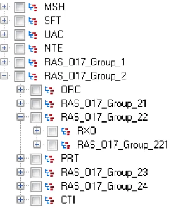Select the MSH label
This screenshot has height=211, width=172.
click(x=55, y=7)
